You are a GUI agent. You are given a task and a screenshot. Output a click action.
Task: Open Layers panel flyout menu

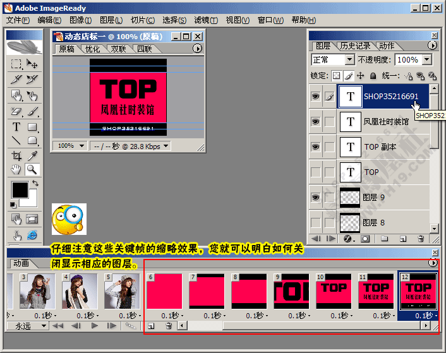coord(432,45)
